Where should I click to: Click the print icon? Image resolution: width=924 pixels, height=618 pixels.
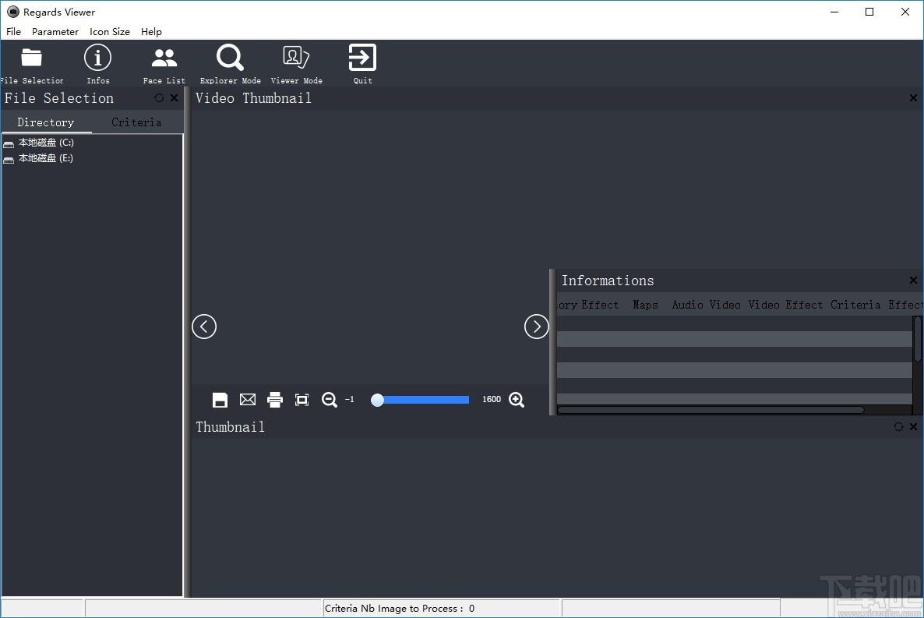[274, 400]
